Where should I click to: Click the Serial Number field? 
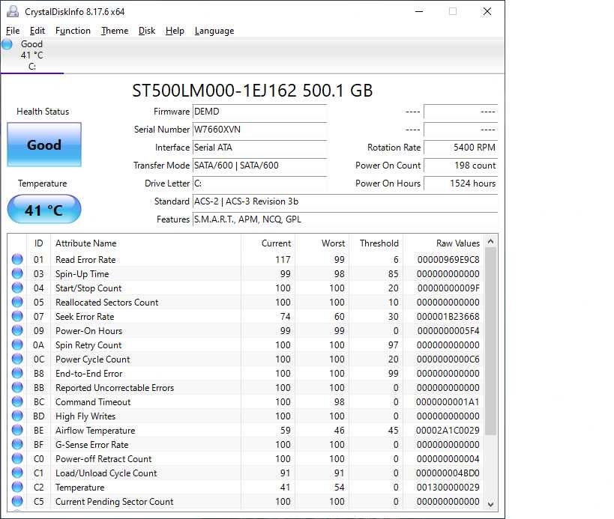[259, 130]
